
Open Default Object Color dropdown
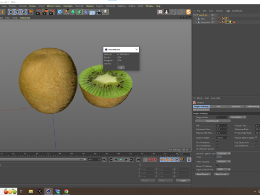coord(224,153)
